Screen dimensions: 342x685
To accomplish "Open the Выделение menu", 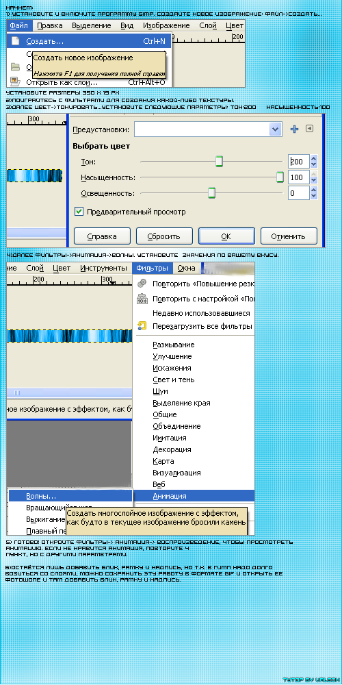I will 91,26.
